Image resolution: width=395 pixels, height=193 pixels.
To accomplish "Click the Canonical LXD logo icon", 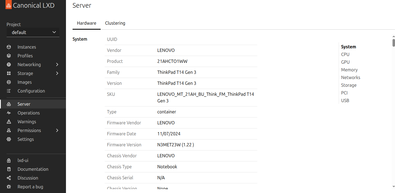I will [x=9, y=5].
